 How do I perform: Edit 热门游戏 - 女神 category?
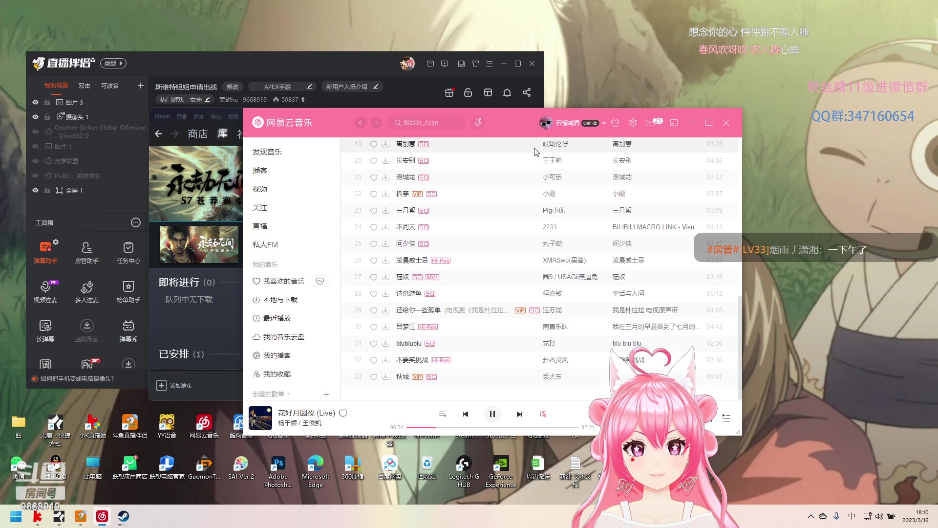click(x=207, y=99)
